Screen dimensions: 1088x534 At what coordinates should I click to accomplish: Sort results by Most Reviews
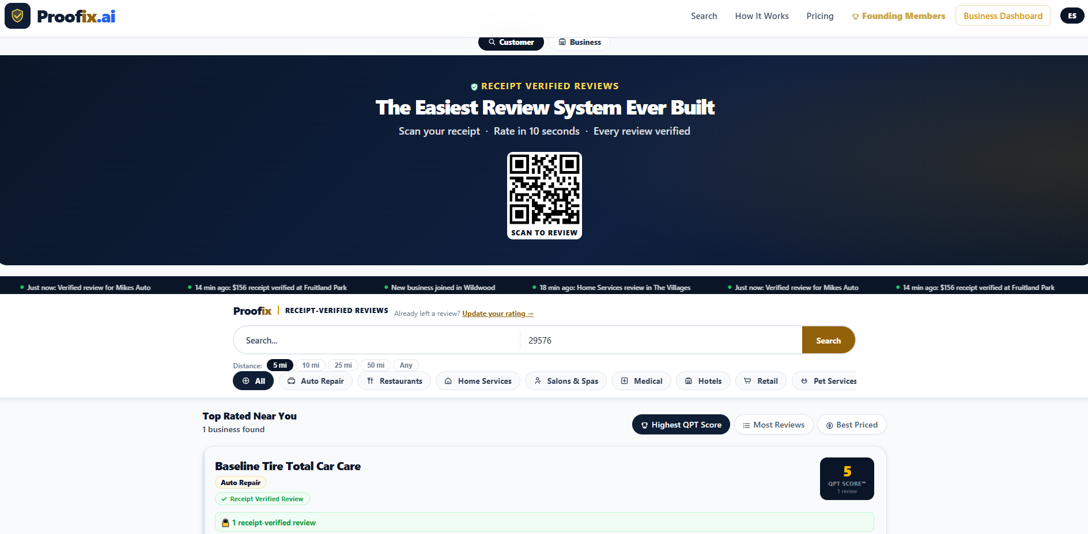click(x=773, y=424)
